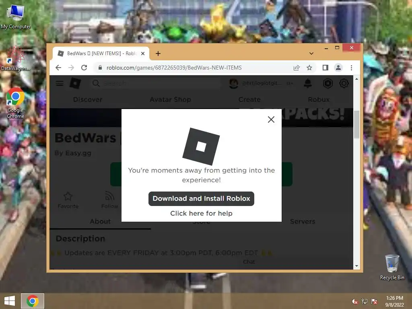Open Roblox hamburger menu
The width and height of the screenshot is (412, 309).
click(x=60, y=83)
